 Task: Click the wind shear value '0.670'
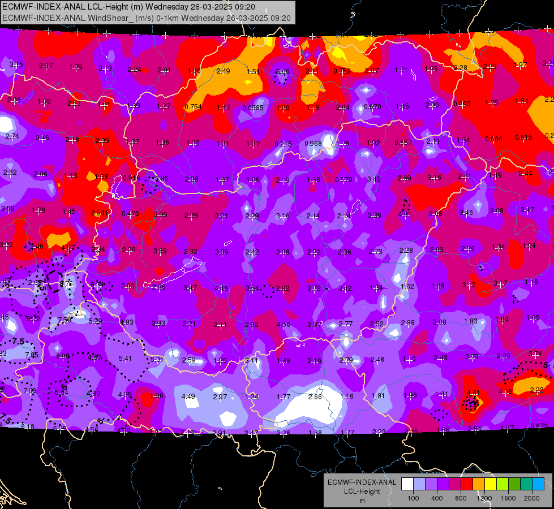[x=372, y=107]
